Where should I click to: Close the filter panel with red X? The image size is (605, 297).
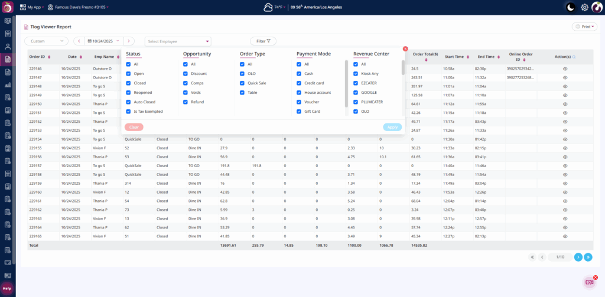pos(405,49)
